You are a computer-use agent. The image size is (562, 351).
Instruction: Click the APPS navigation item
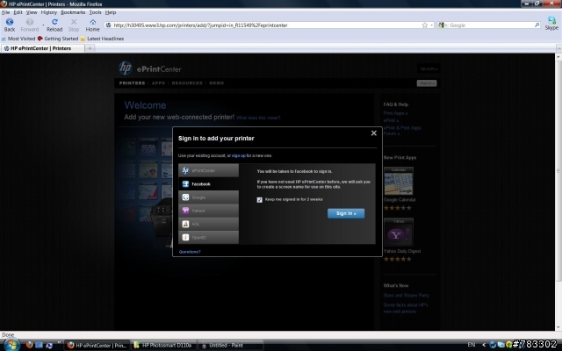pos(158,83)
